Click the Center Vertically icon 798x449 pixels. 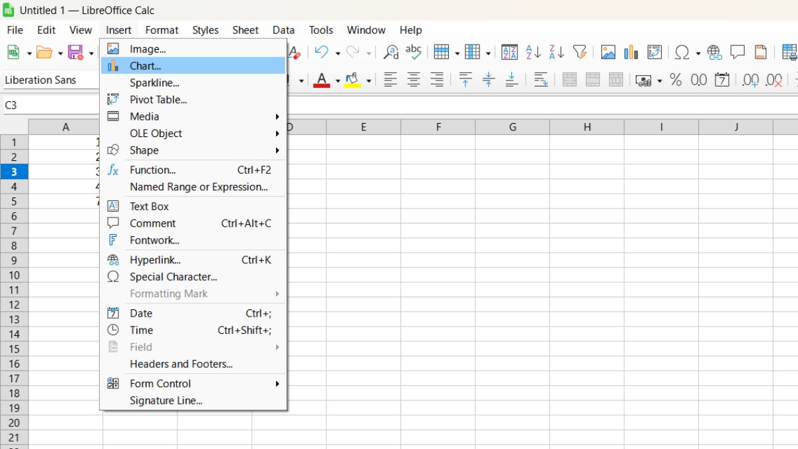point(489,80)
